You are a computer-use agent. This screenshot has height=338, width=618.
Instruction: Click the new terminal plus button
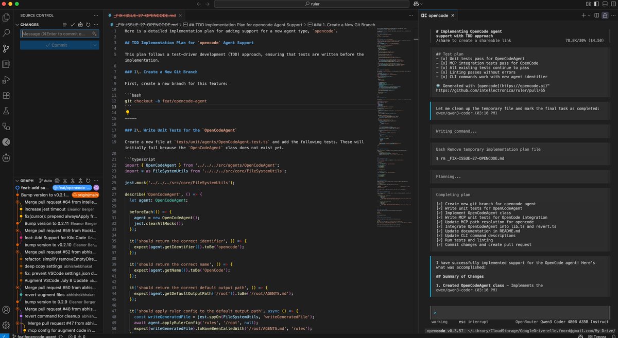click(583, 15)
